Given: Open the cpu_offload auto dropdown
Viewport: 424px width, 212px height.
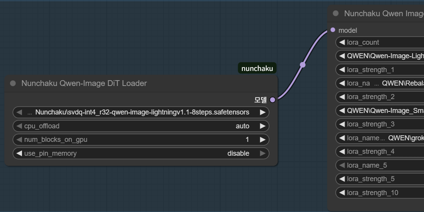Looking at the screenshot, I should coord(141,126).
